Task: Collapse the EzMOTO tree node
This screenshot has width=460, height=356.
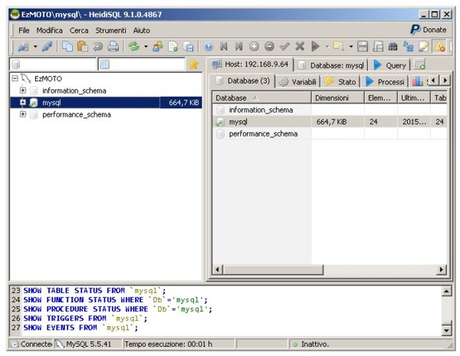Action: coord(15,78)
